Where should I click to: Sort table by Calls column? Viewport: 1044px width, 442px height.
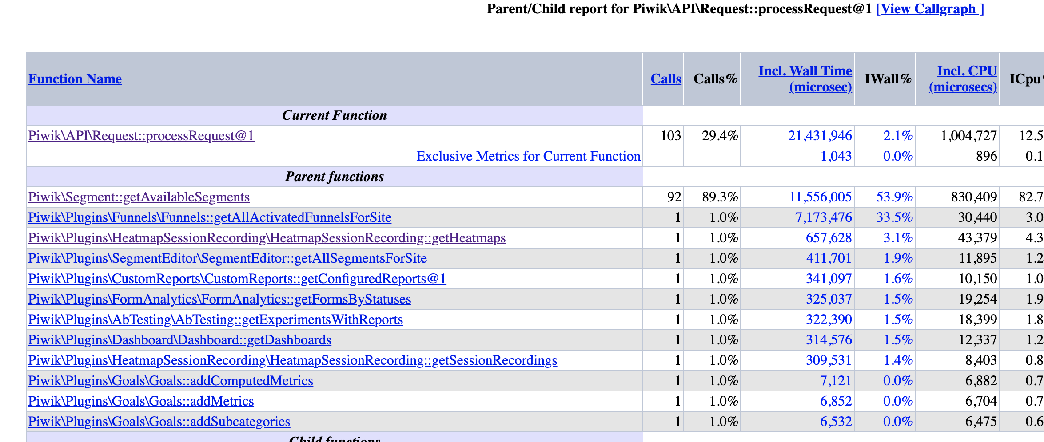[x=666, y=79]
